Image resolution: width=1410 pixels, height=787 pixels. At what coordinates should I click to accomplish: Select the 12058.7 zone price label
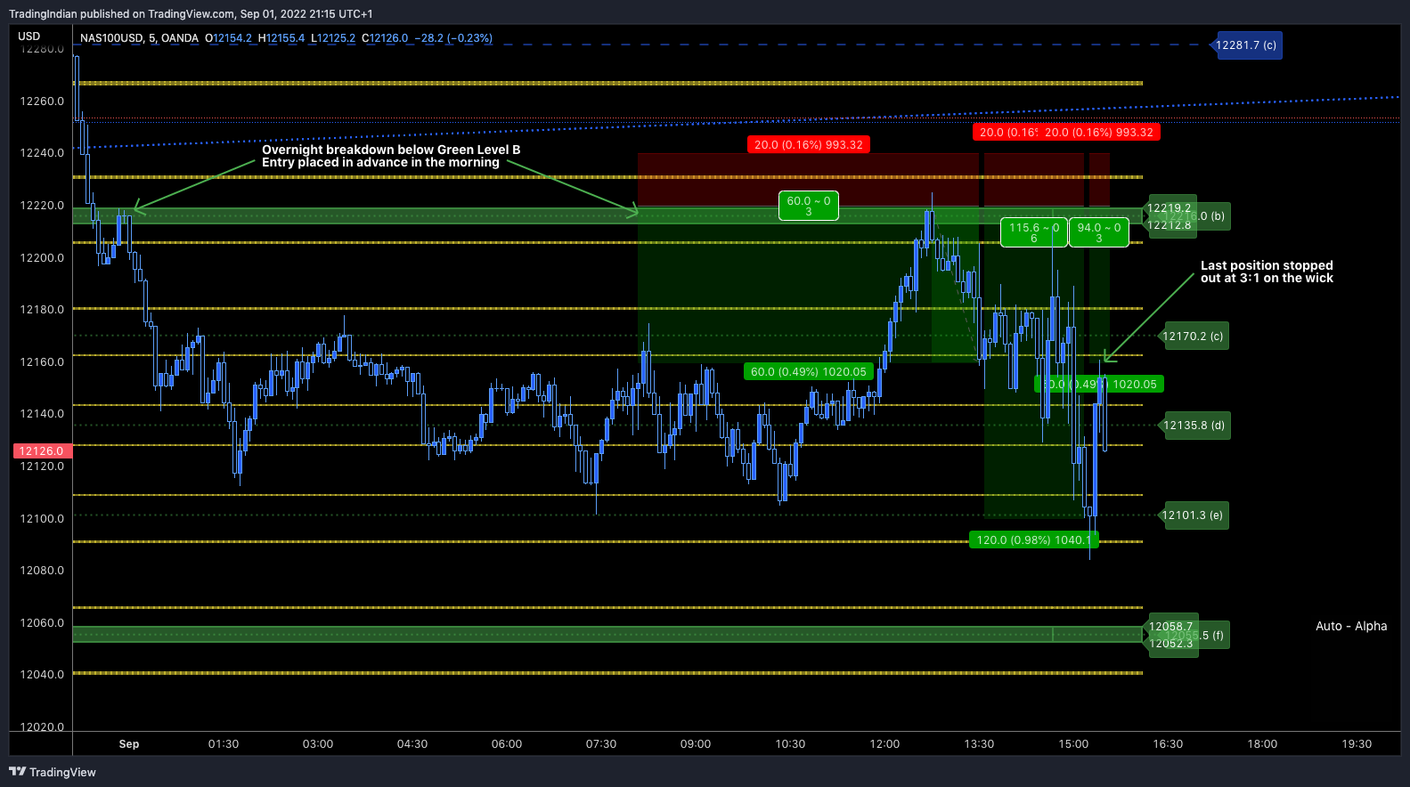(x=1170, y=627)
